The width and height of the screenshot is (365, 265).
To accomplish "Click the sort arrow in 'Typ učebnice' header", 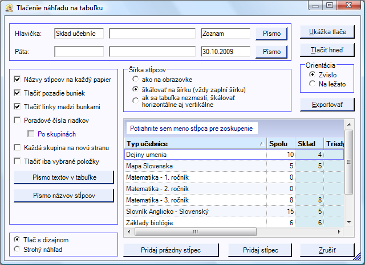I will tap(262, 144).
